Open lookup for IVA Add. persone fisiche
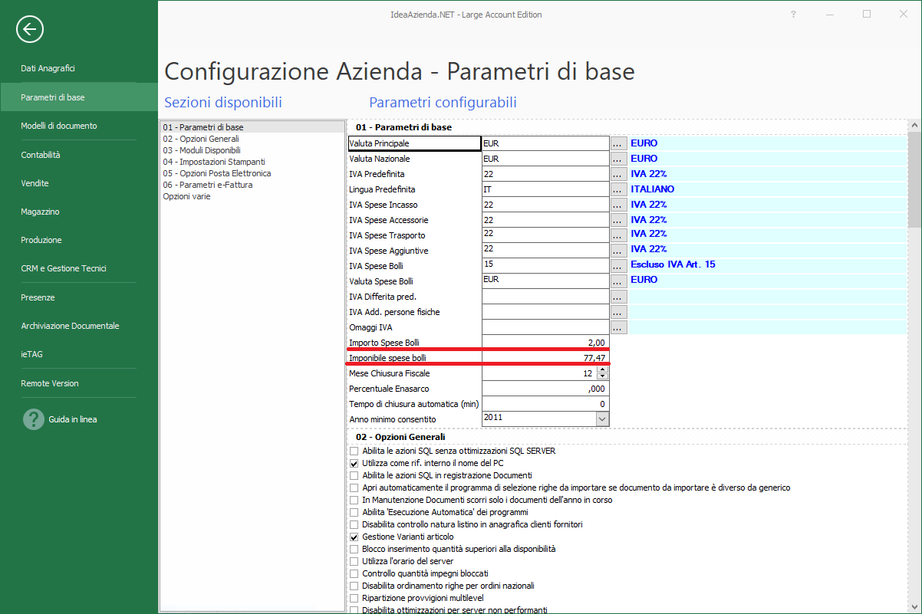 coord(619,312)
